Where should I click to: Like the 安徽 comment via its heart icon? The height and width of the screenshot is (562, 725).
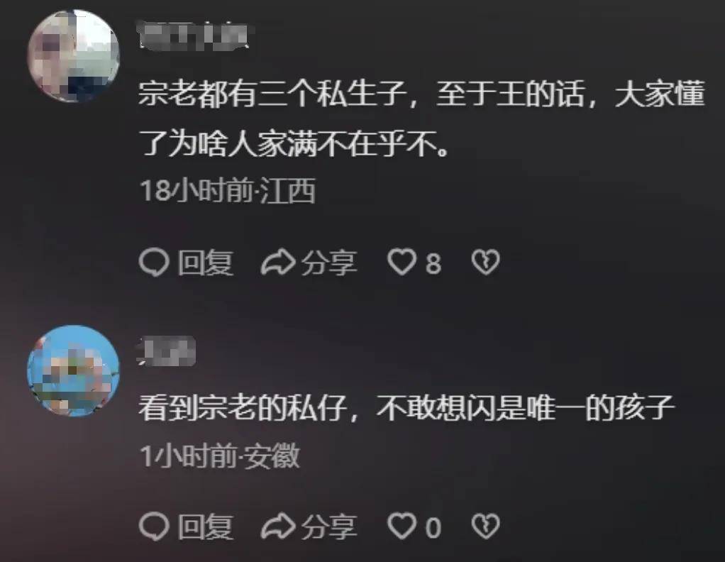(x=402, y=527)
